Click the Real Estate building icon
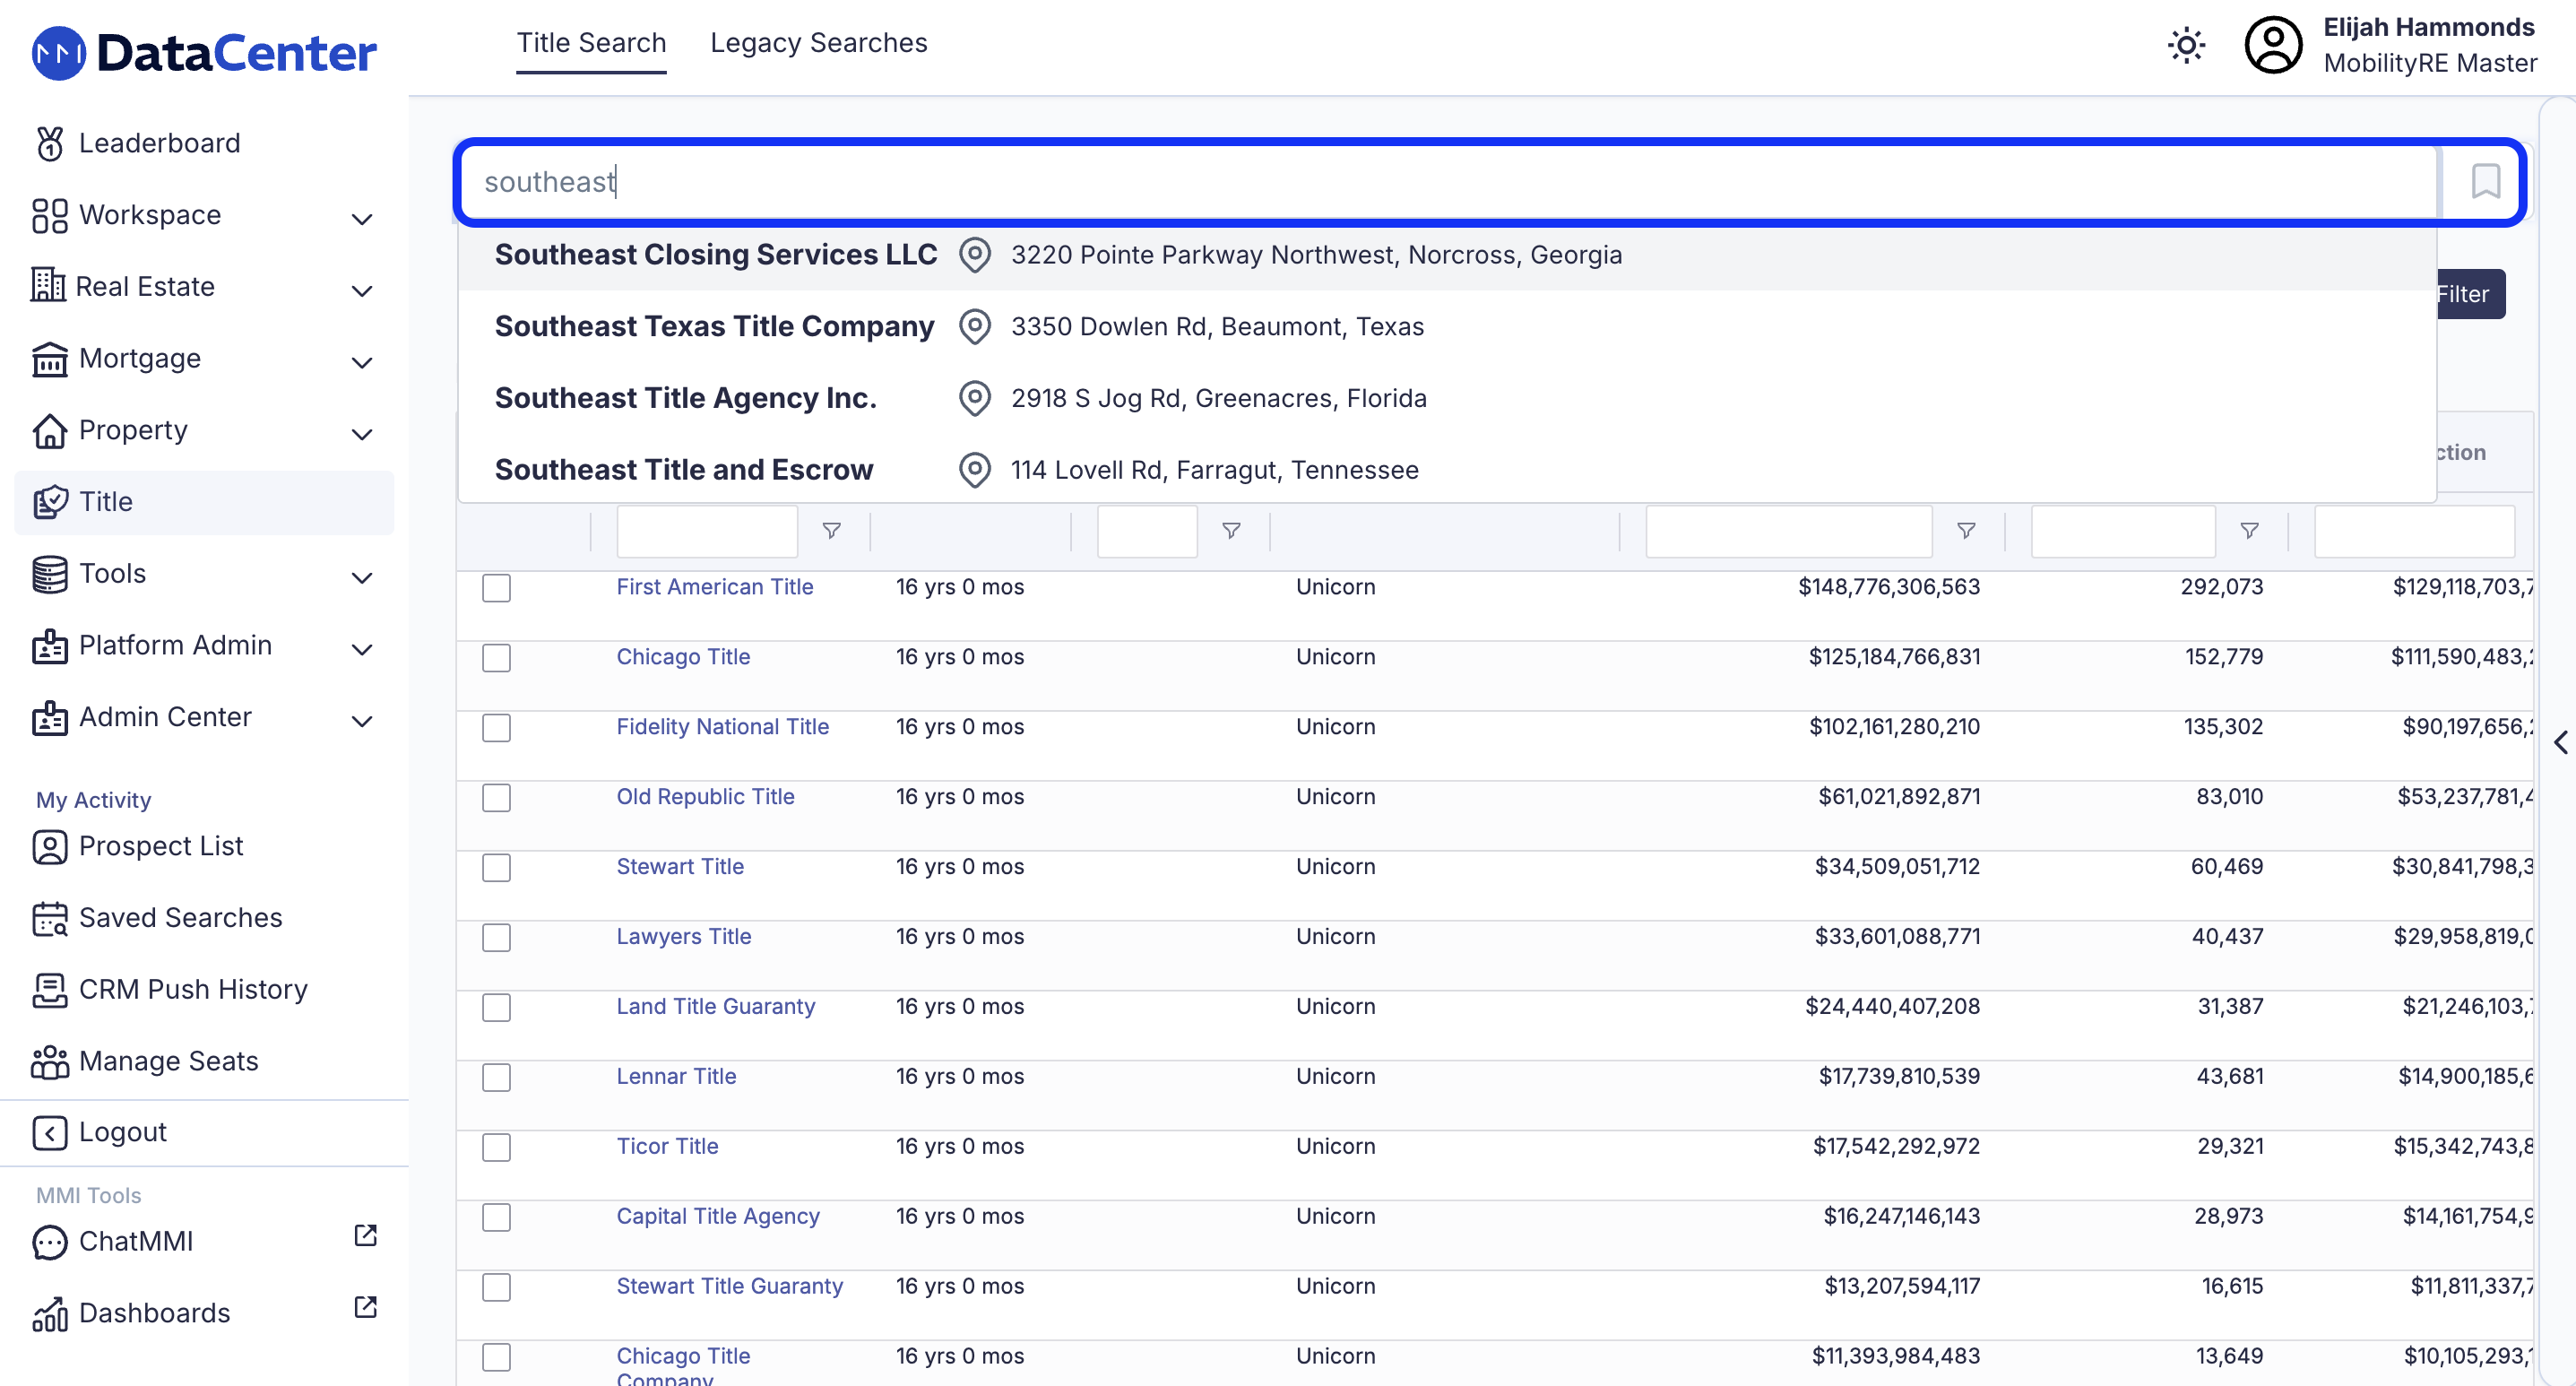 tap(47, 286)
